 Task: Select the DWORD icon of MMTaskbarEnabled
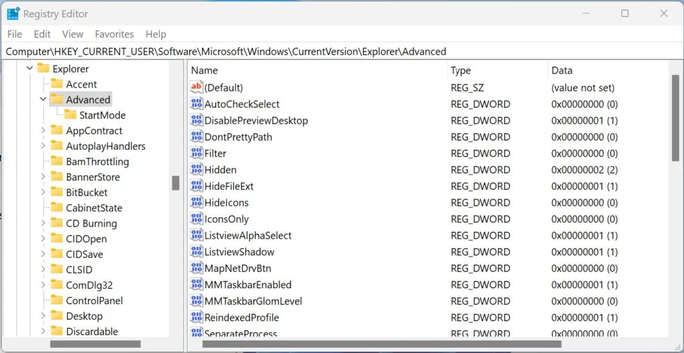coord(197,284)
